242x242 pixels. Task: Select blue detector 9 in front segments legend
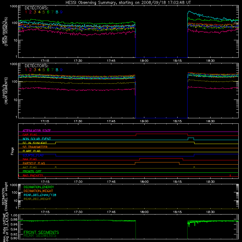(61, 12)
